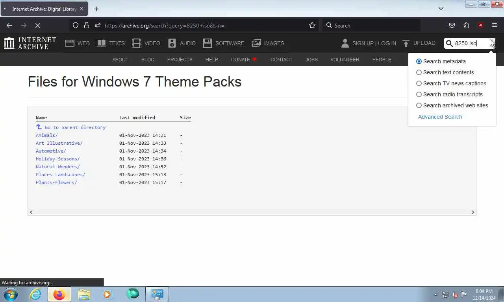Open the Holiday Seasons/ folder
Viewport: 504px width, 302px height.
(58, 159)
